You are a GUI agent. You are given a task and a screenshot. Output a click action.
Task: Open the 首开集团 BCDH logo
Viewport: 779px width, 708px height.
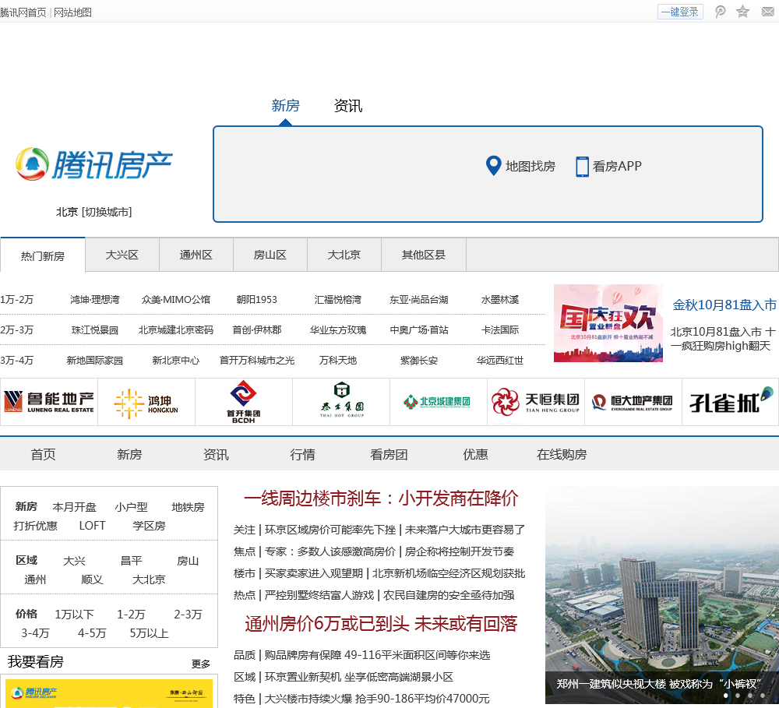click(244, 402)
